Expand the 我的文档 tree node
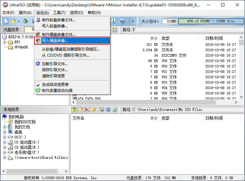245x181 pixels. click(4, 127)
